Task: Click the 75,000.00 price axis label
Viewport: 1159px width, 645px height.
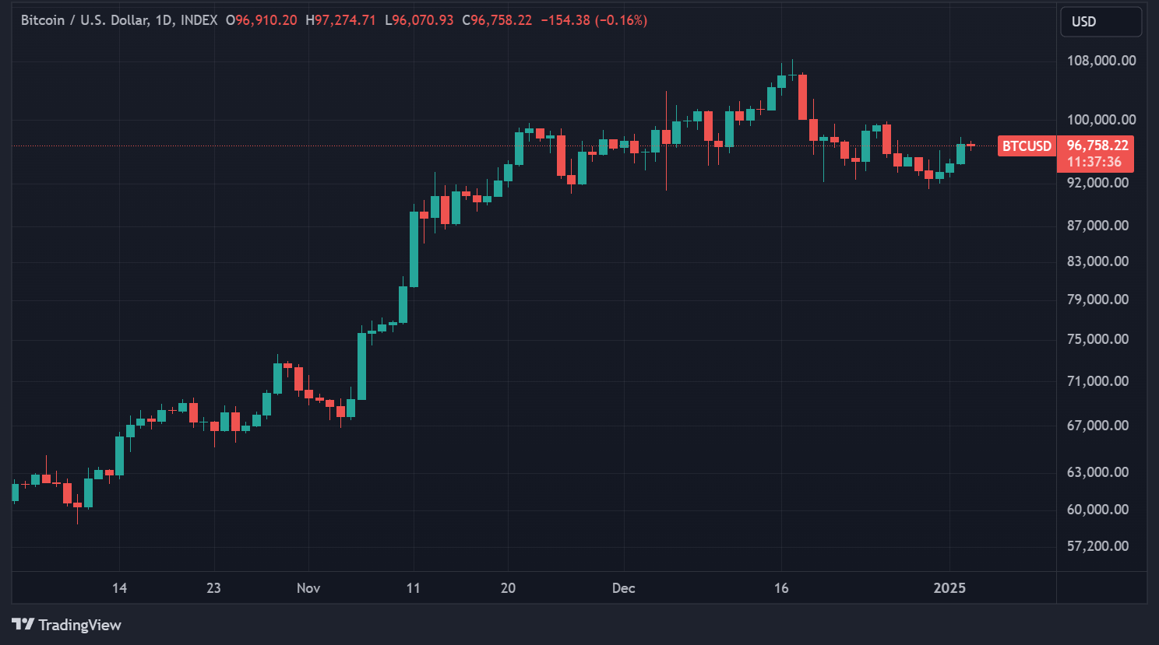Action: tap(1097, 339)
